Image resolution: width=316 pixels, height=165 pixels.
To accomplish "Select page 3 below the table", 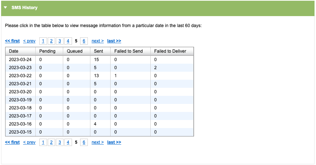I will coord(60,142).
